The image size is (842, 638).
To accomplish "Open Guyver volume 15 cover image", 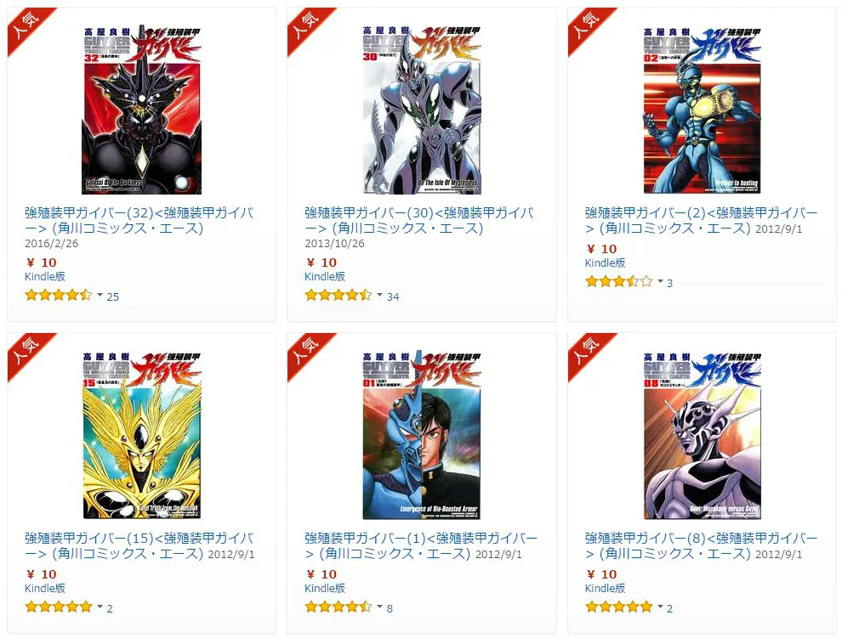I will point(142,435).
